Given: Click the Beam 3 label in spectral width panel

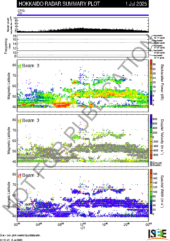Looking at the screenshot, I should pos(31,175).
